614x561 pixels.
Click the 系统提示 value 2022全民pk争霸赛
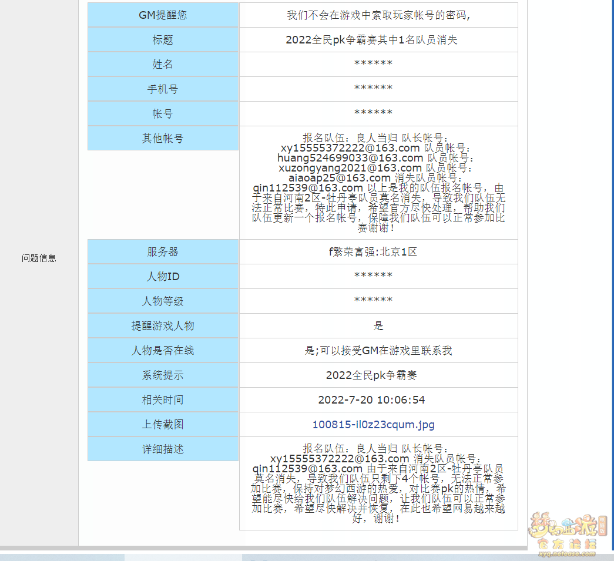coord(371,375)
